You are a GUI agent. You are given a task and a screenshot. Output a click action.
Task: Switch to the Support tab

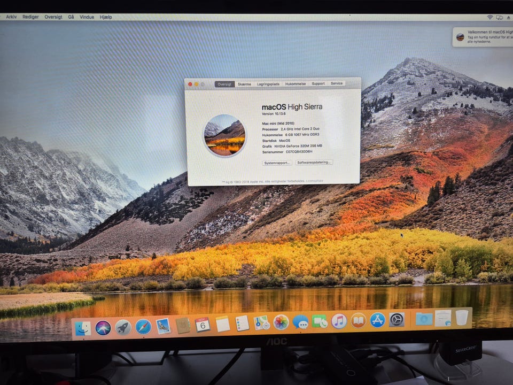[x=318, y=83]
